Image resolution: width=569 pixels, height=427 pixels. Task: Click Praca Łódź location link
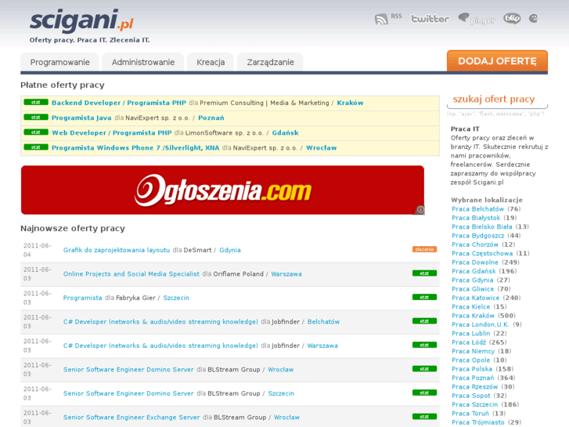[x=469, y=342]
